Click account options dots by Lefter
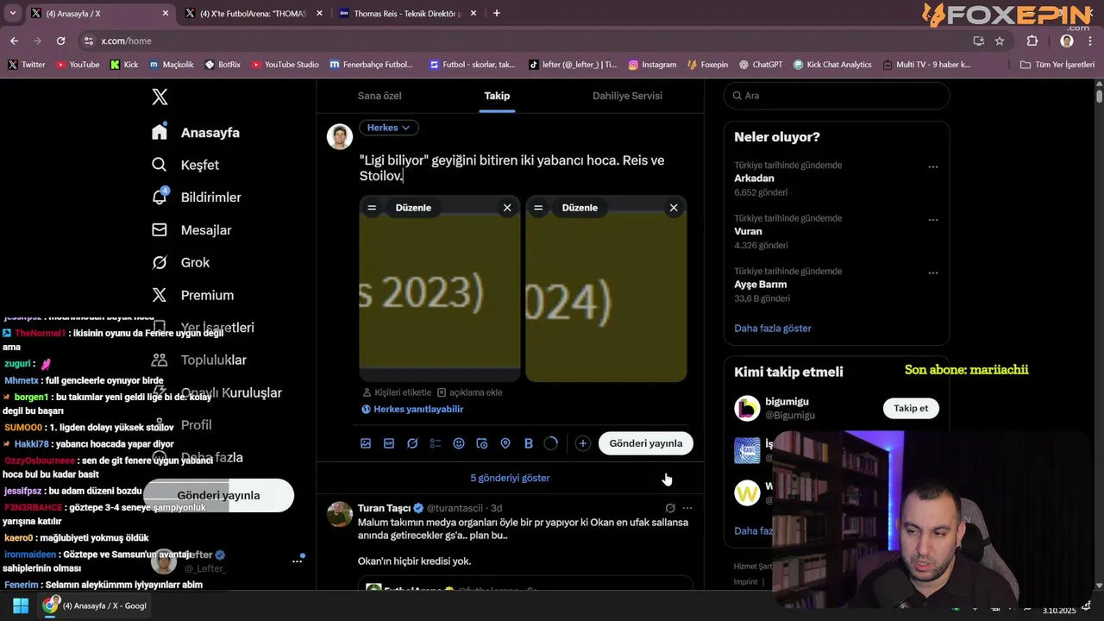This screenshot has height=621, width=1104. pos(297,561)
